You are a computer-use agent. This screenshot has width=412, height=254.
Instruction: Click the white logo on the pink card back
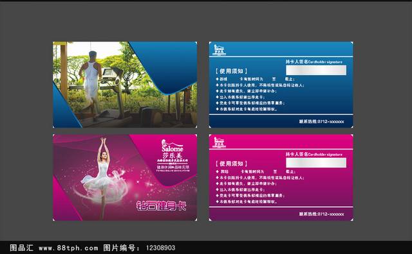(x=219, y=142)
